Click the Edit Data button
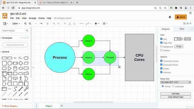The width and height of the screenshot is (194, 109). point(176,94)
